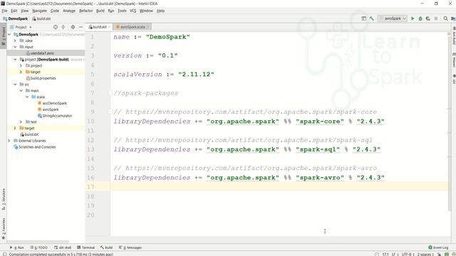The width and height of the screenshot is (456, 256).
Task: Open the Navigate menu
Action: 40,11
